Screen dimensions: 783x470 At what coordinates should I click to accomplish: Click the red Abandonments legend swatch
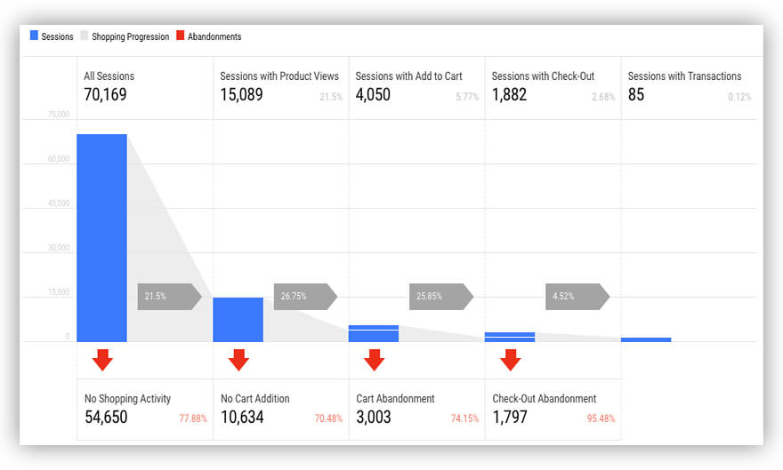(181, 36)
